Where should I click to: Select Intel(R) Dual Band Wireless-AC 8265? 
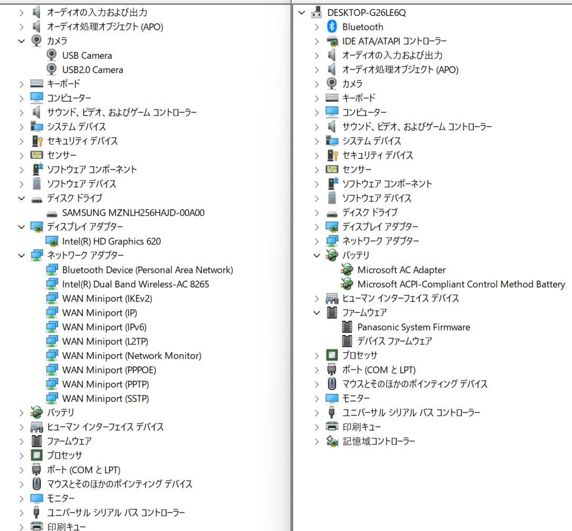click(x=135, y=284)
